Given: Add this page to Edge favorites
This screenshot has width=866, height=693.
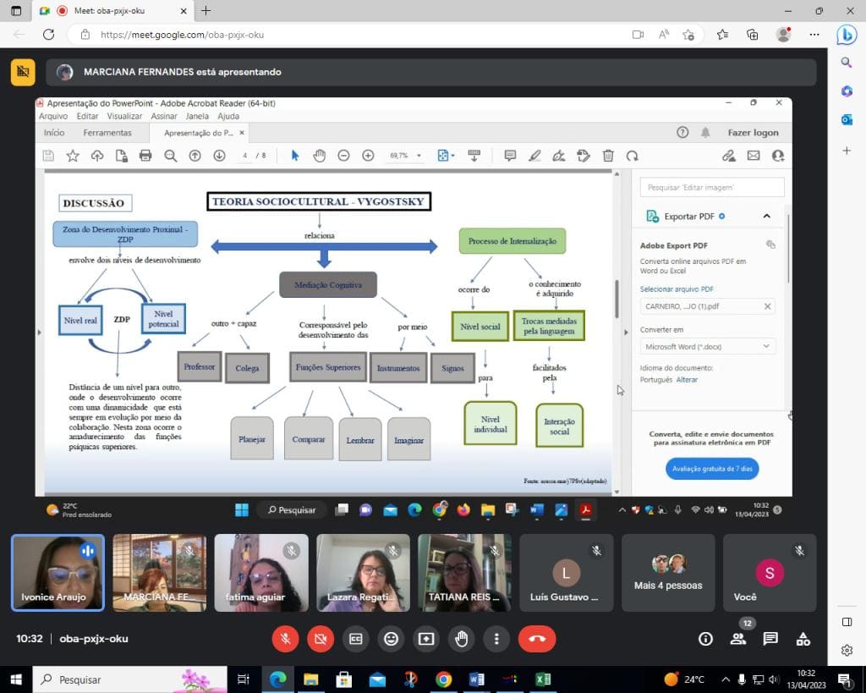Looking at the screenshot, I should (688, 35).
